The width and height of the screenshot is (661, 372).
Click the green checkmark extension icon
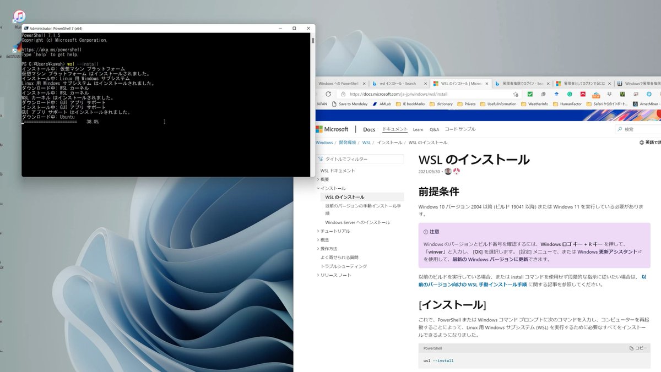click(530, 94)
